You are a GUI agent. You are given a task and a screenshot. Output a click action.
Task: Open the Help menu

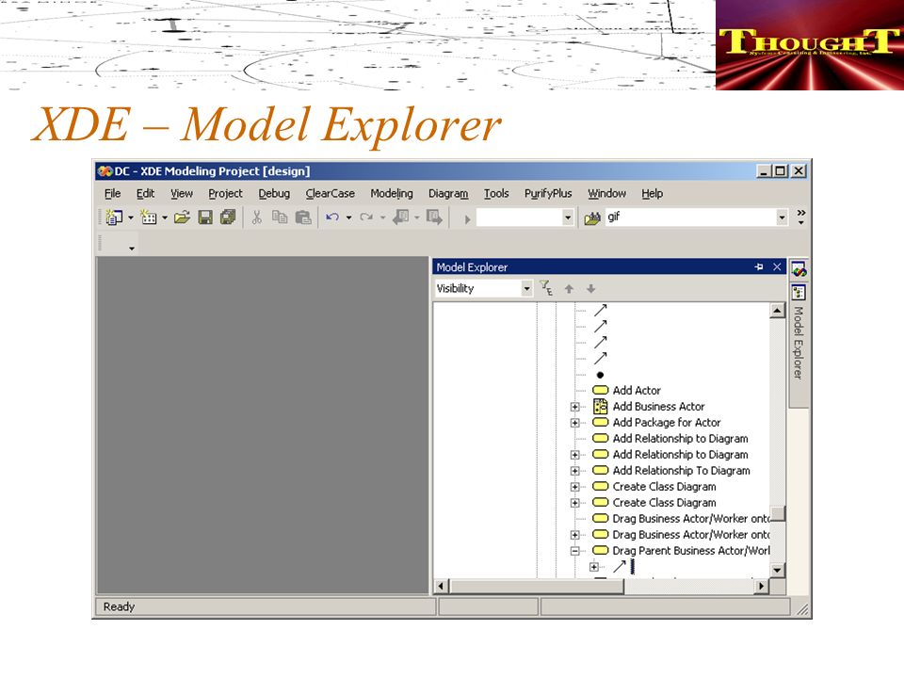(x=652, y=194)
